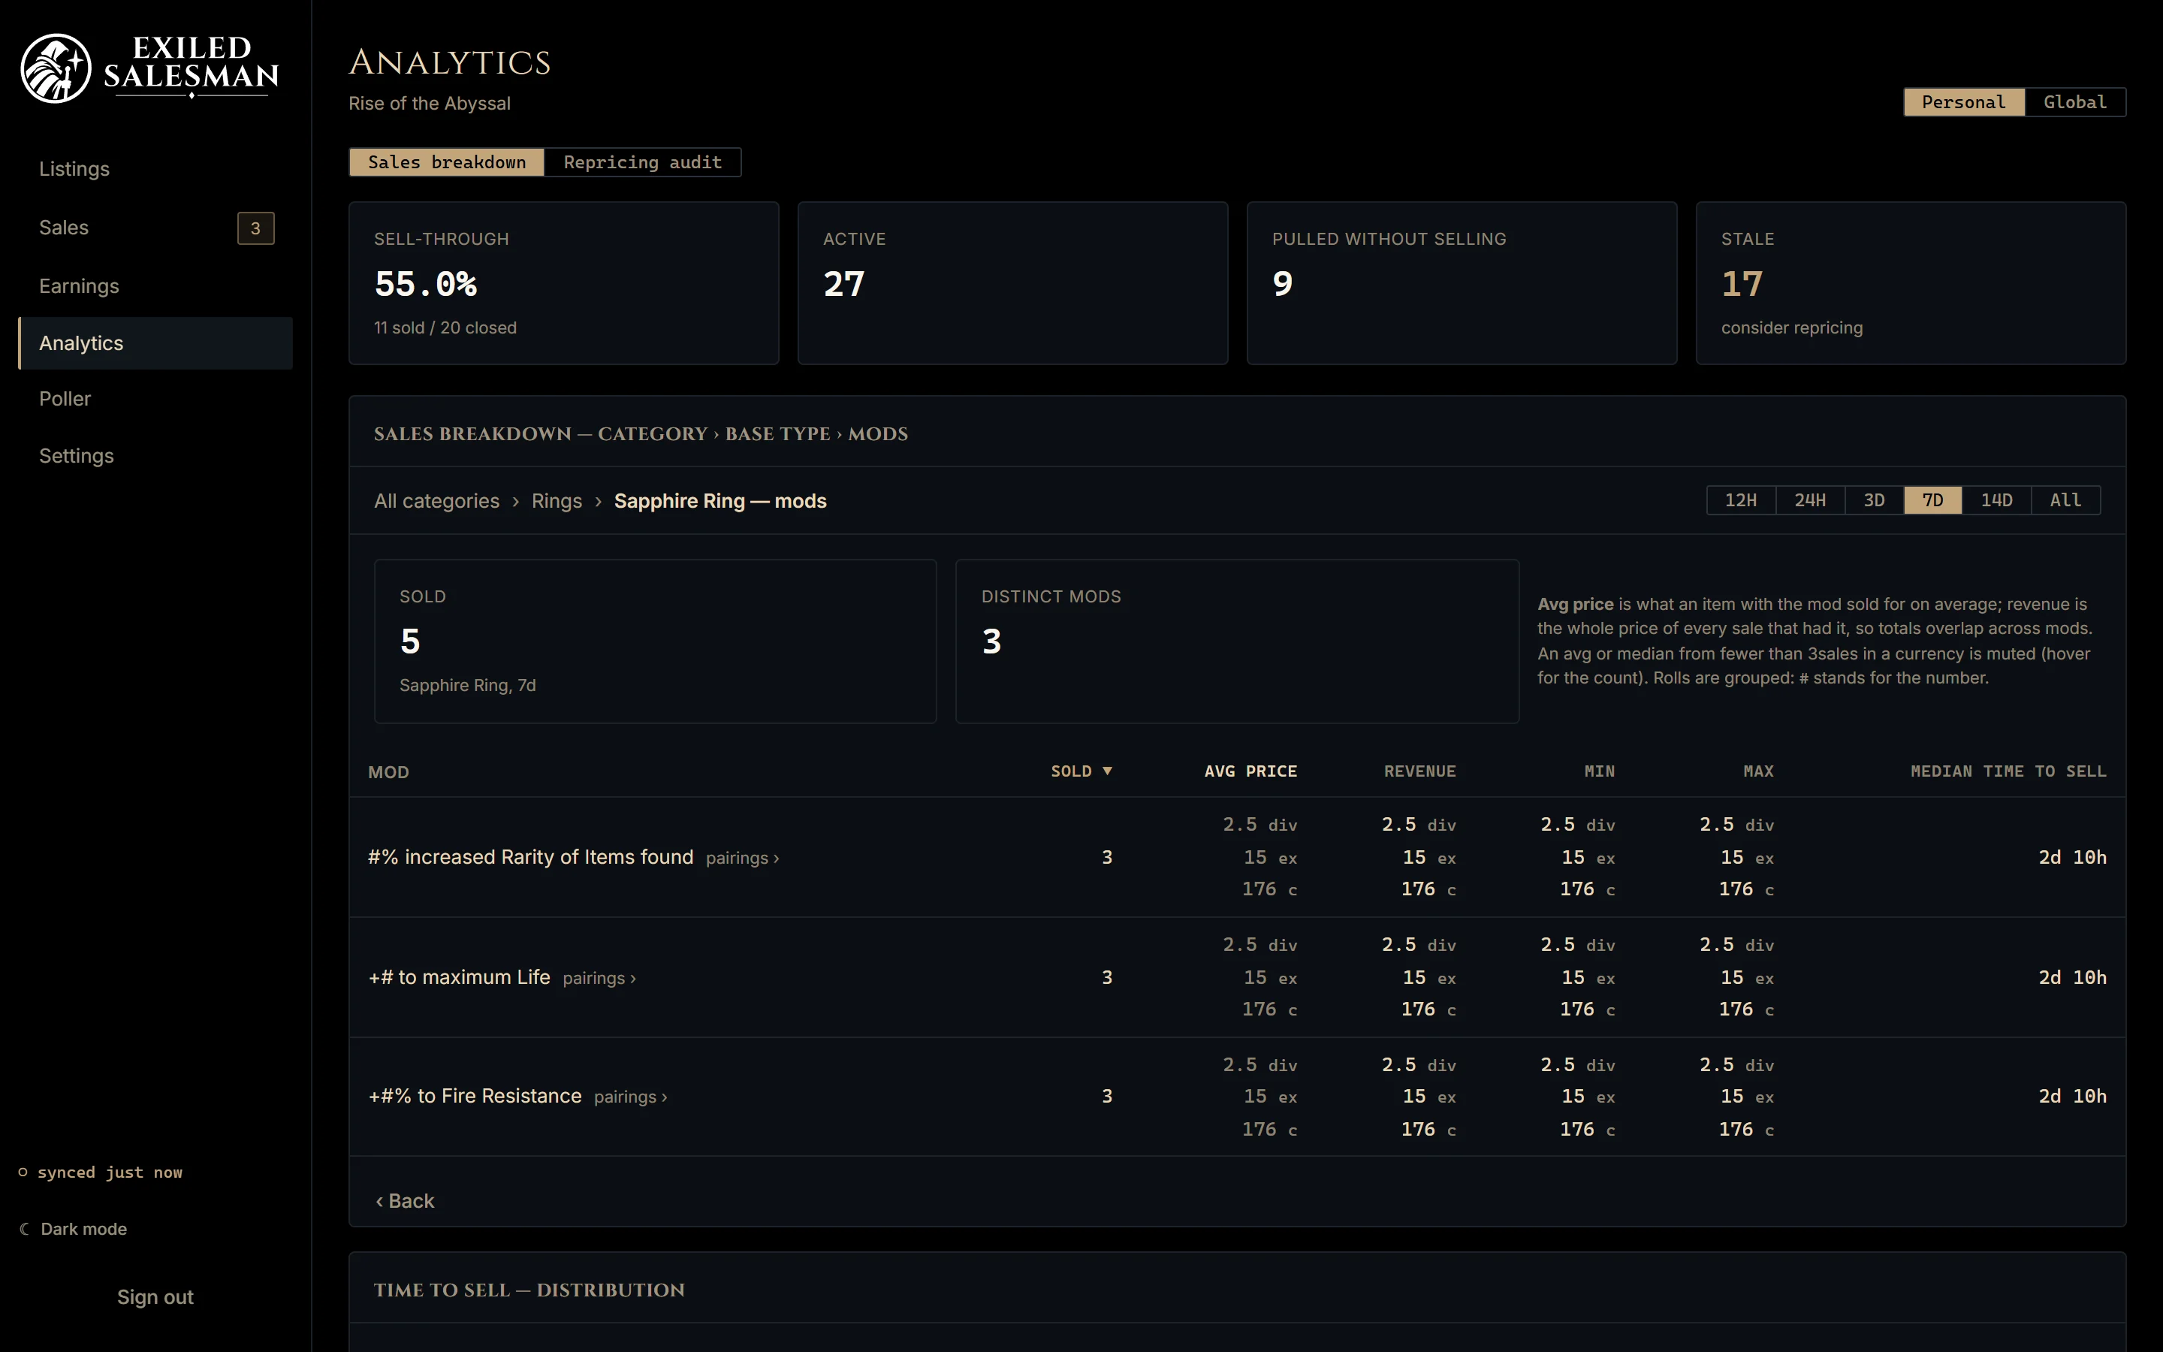Sort by MAX column header
This screenshot has width=2163, height=1352.
1758,771
